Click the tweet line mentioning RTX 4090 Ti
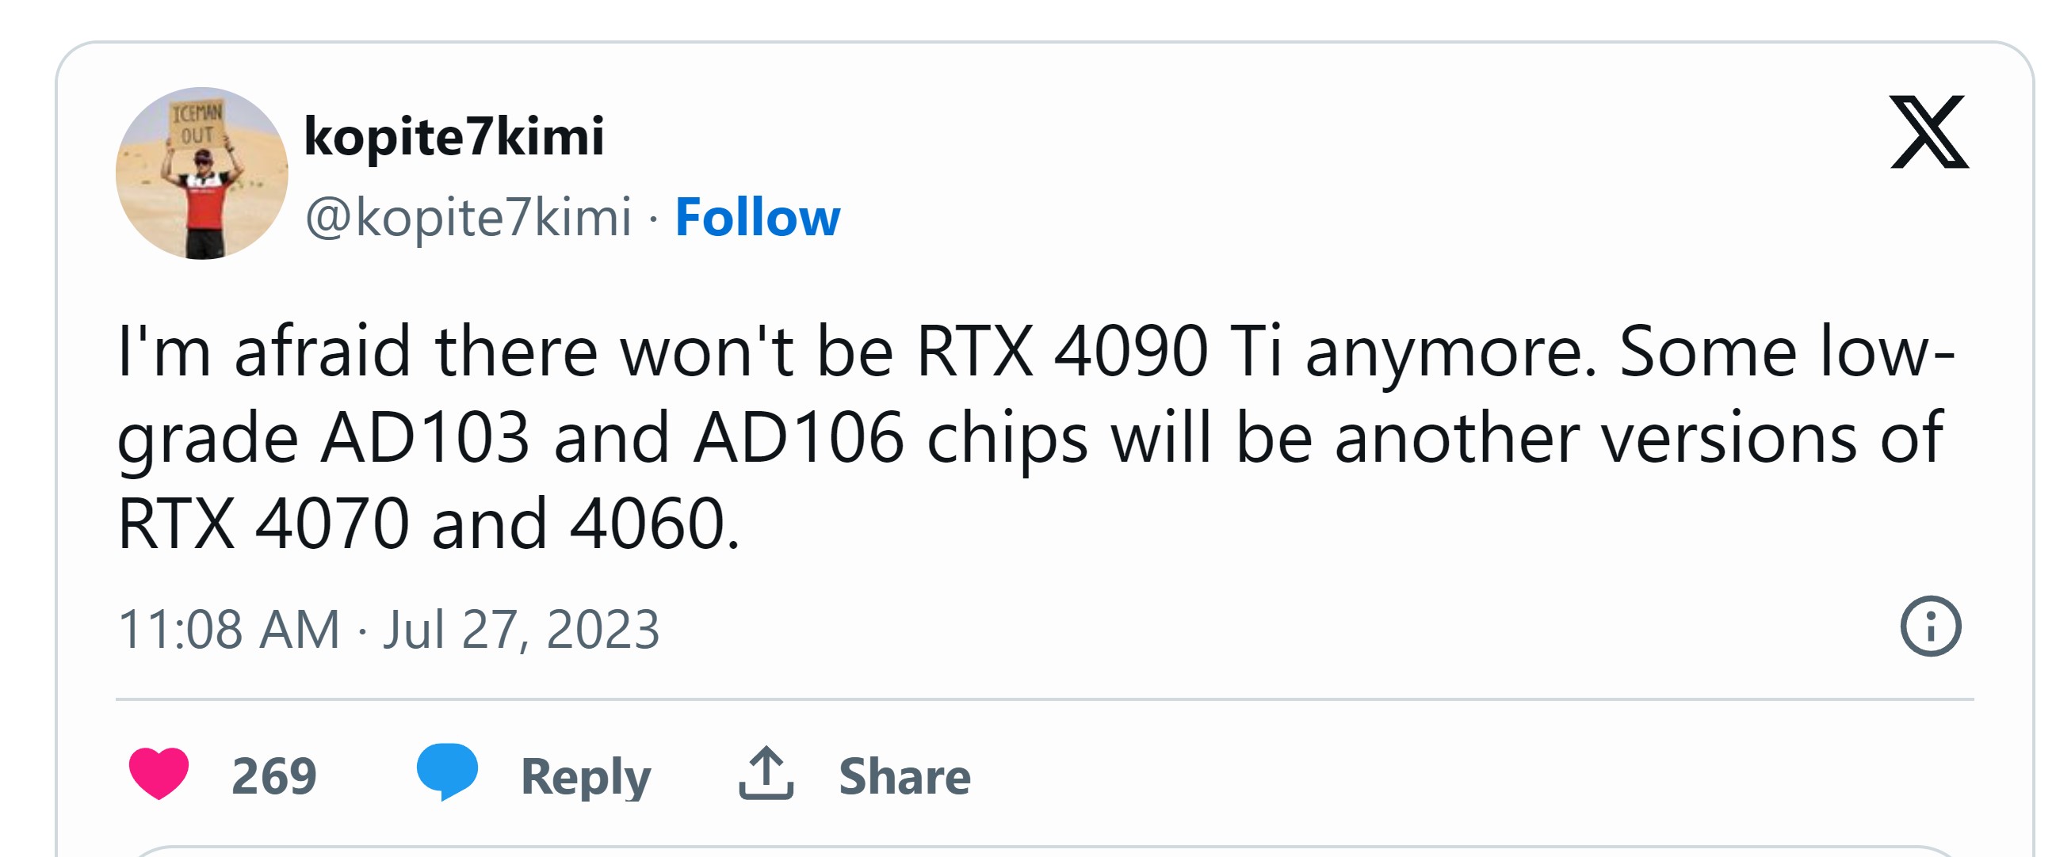Screen dimensions: 2056x857 1035,352
